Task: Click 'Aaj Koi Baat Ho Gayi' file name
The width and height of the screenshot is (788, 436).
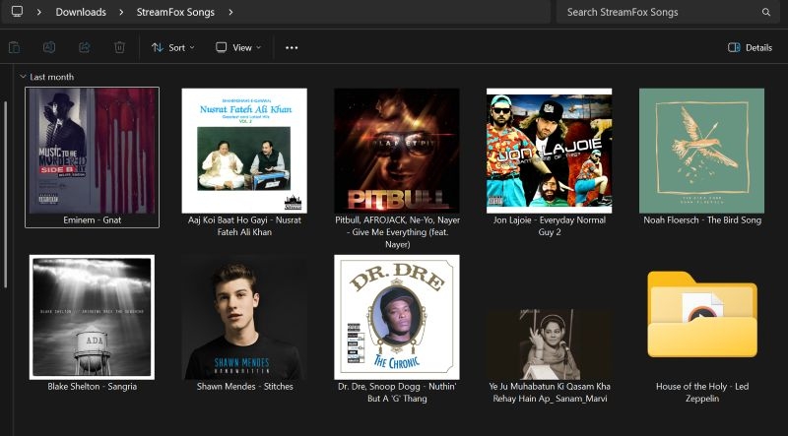Action: pos(244,226)
